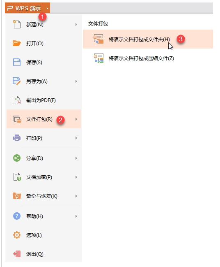
Task: Expand the 文档加密(P) submenu arrow
Action: [76, 177]
